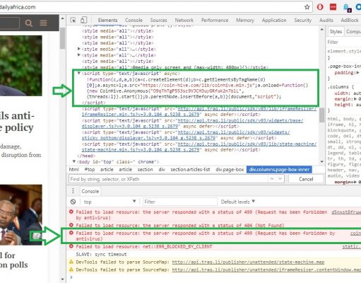This screenshot has height=283, width=361.
Task: Open the Audits tab
Action: click(x=326, y=21)
